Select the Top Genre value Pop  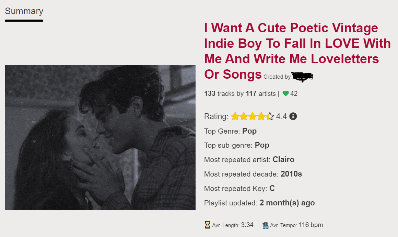pos(249,131)
